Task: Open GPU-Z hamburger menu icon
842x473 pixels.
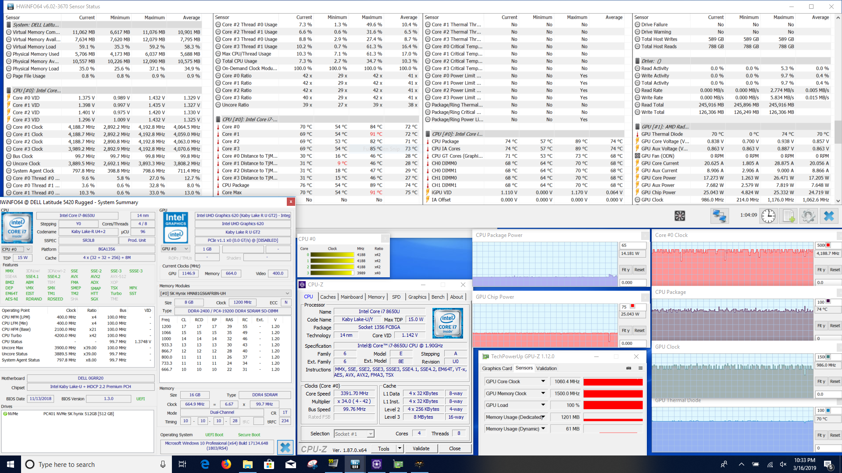Action: pyautogui.click(x=640, y=368)
